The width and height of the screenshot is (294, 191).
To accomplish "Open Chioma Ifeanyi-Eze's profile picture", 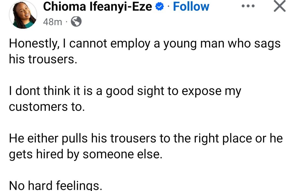I will (23, 15).
